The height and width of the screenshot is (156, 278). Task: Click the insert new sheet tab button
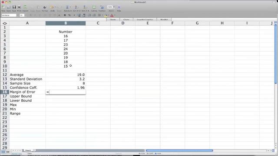pos(34,150)
